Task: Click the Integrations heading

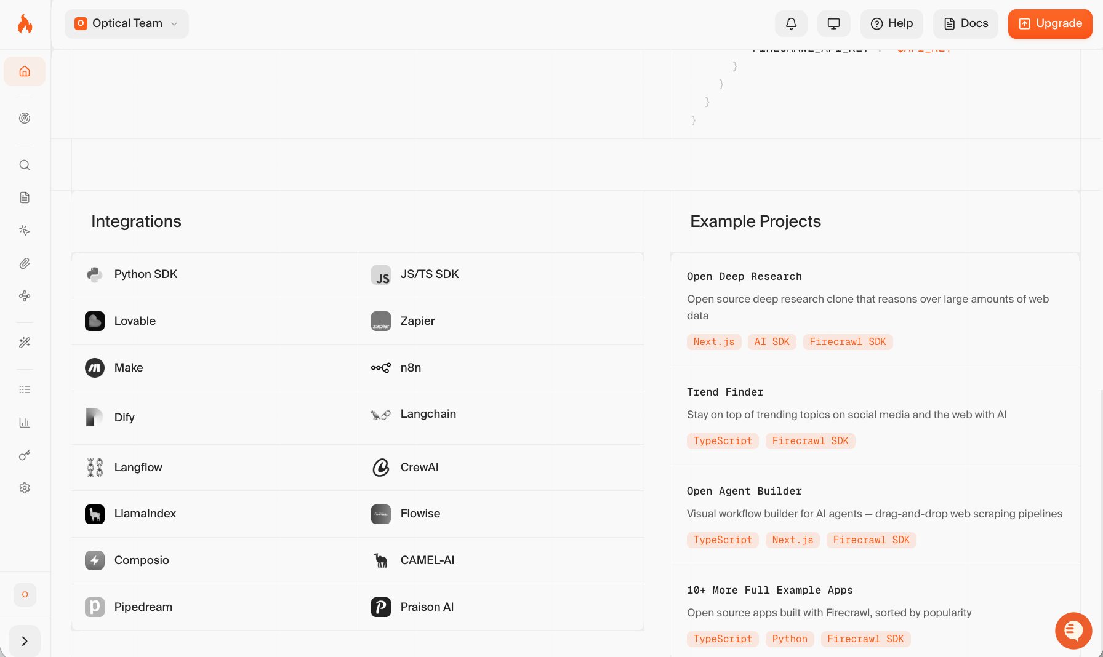Action: pyautogui.click(x=136, y=221)
